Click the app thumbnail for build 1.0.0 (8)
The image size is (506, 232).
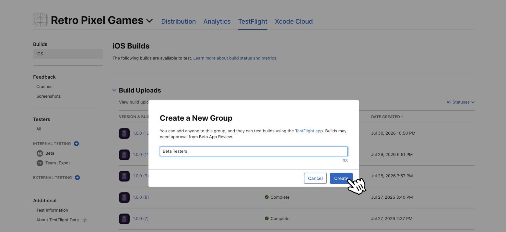[124, 197]
